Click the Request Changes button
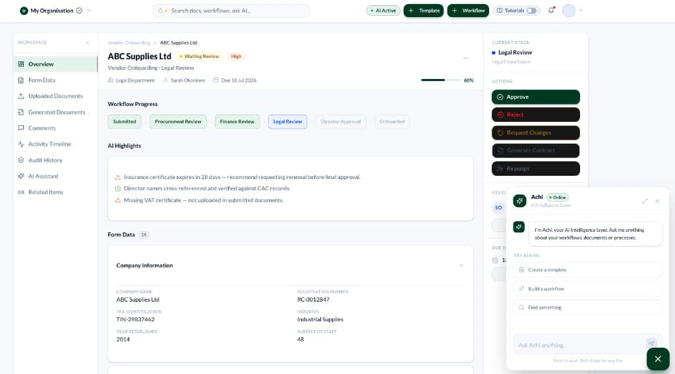The width and height of the screenshot is (675, 374). (x=535, y=133)
